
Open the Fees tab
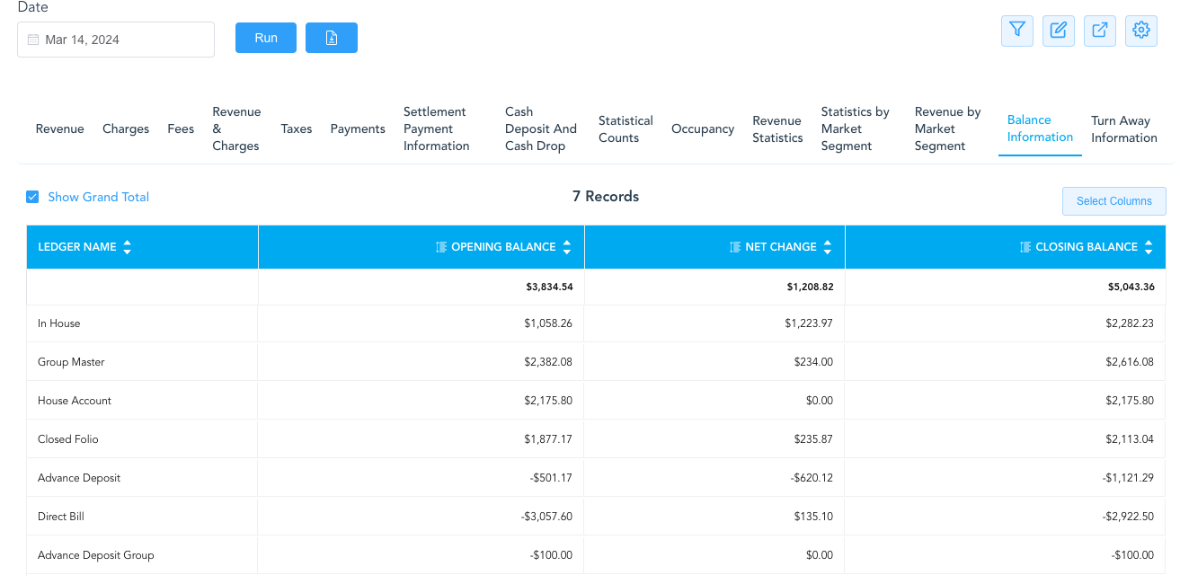(181, 128)
